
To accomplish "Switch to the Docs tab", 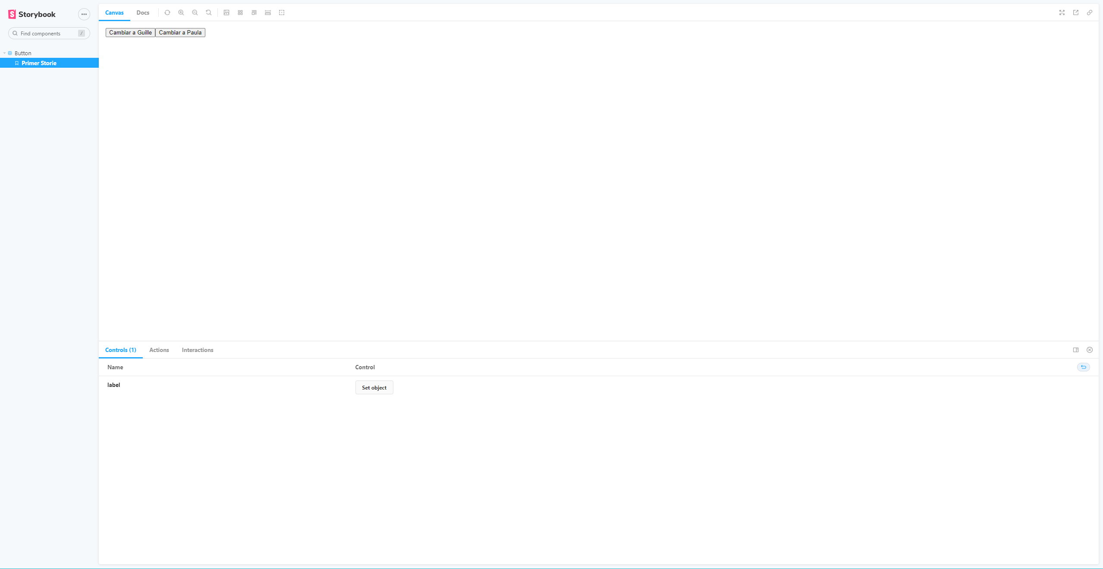I will (142, 13).
